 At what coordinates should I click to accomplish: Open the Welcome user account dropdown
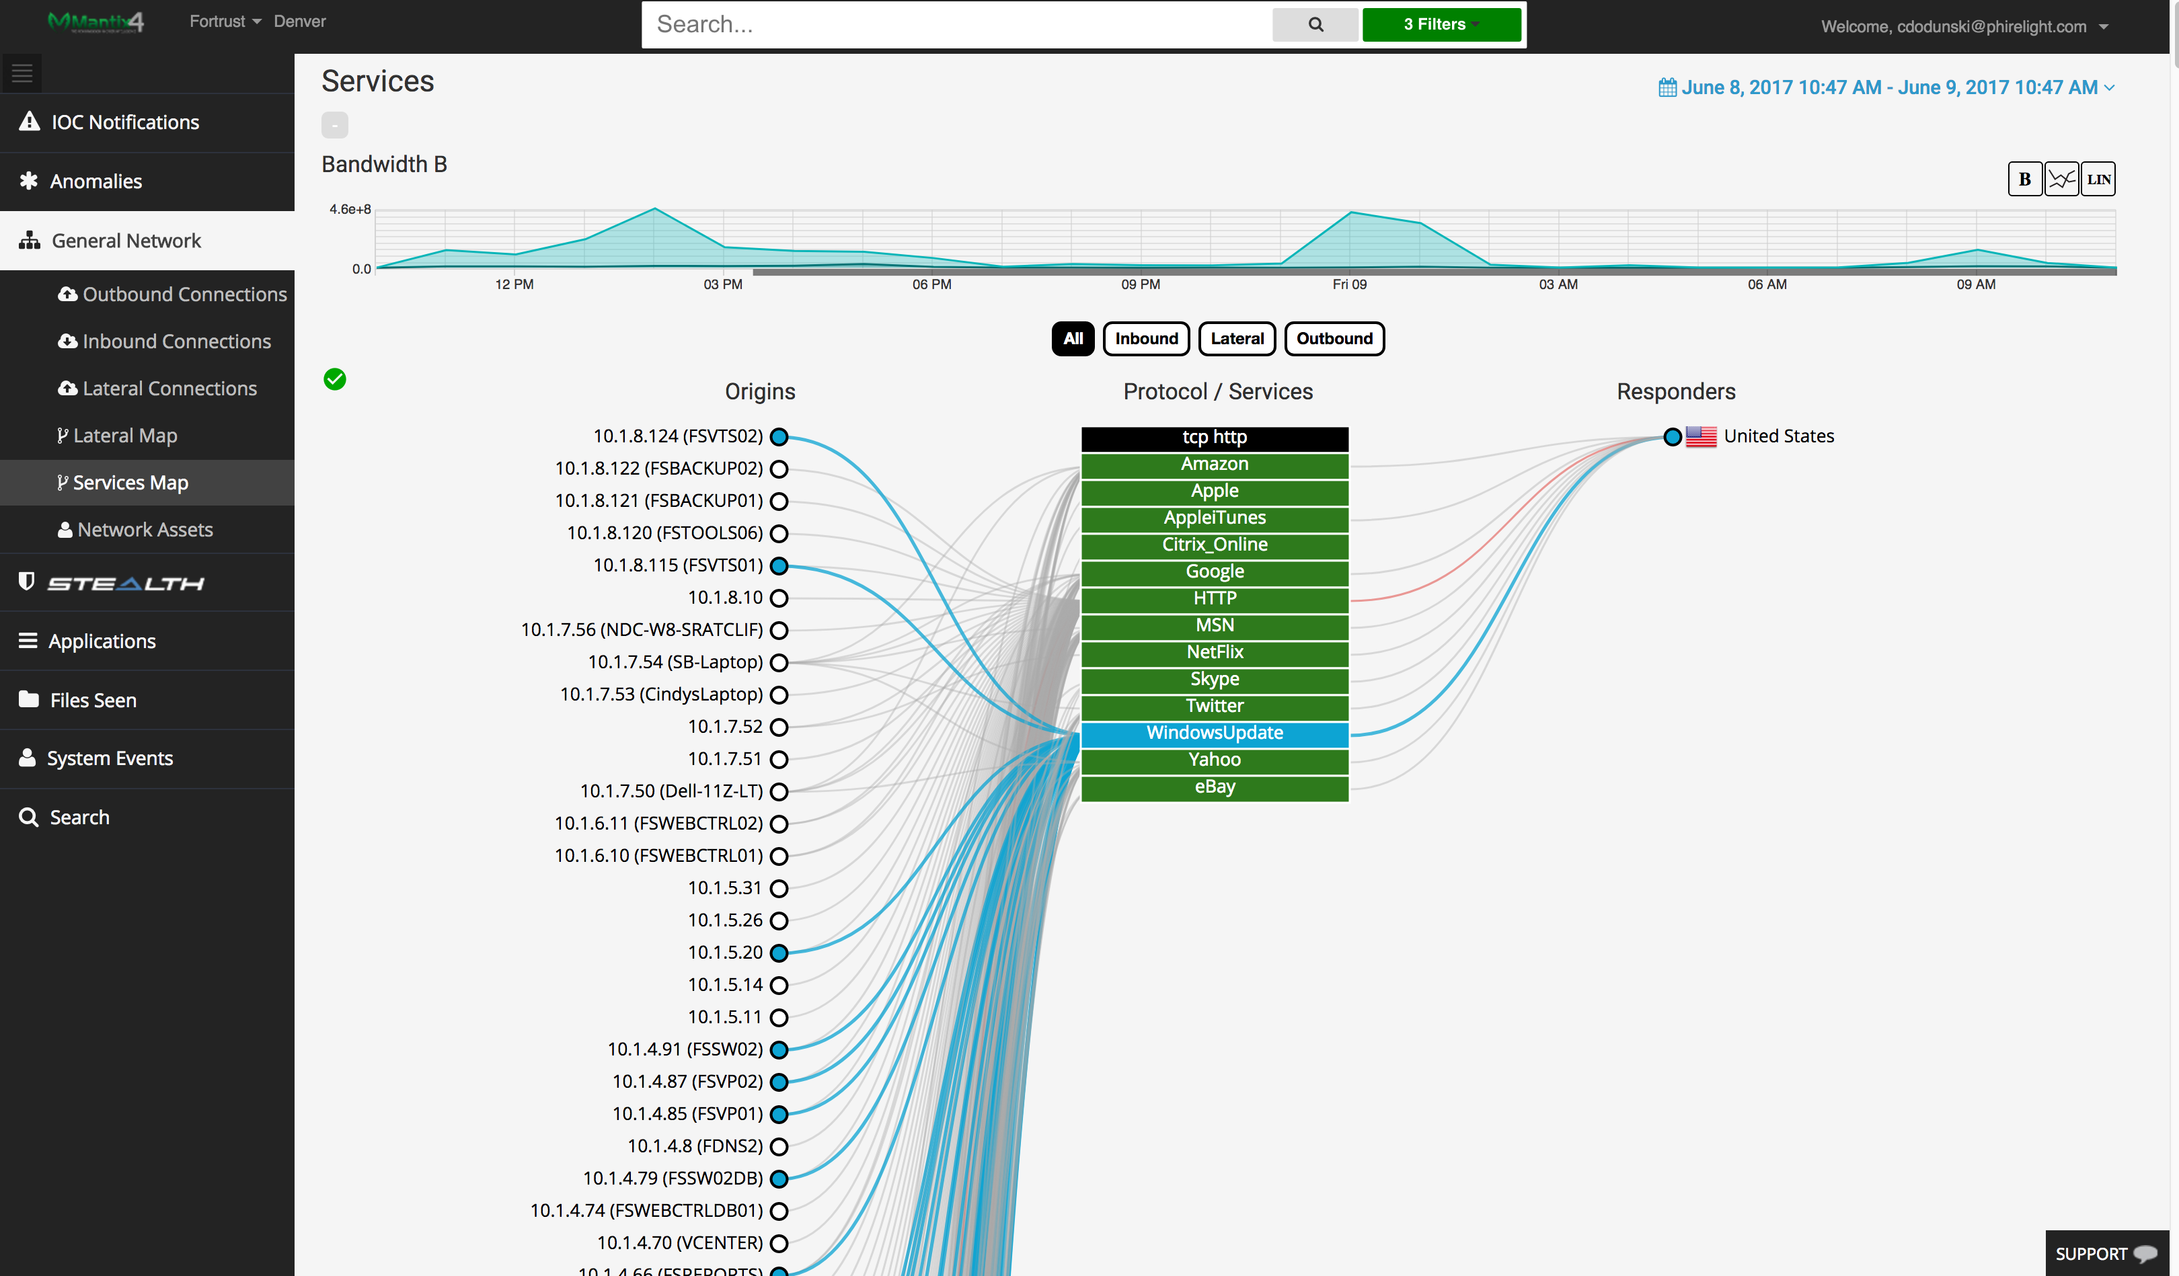pyautogui.click(x=1964, y=27)
